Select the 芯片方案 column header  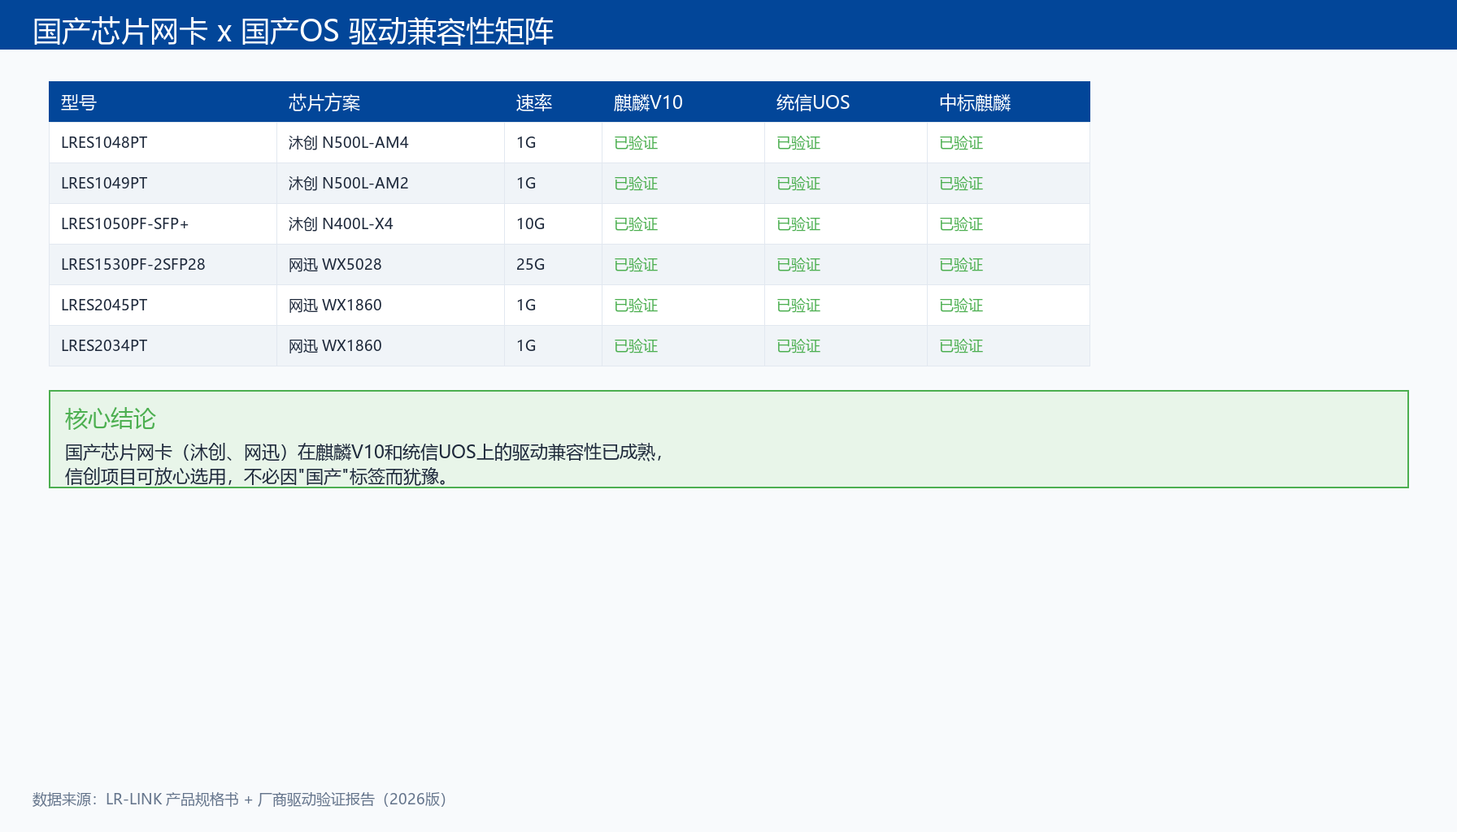click(x=390, y=102)
